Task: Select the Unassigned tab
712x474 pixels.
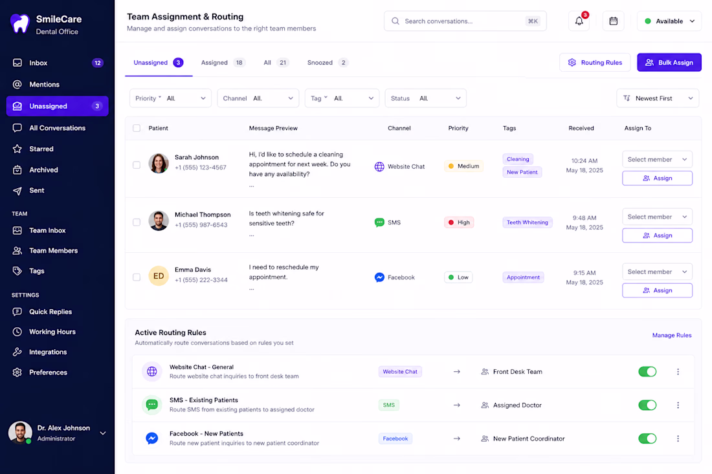Action: [158, 63]
